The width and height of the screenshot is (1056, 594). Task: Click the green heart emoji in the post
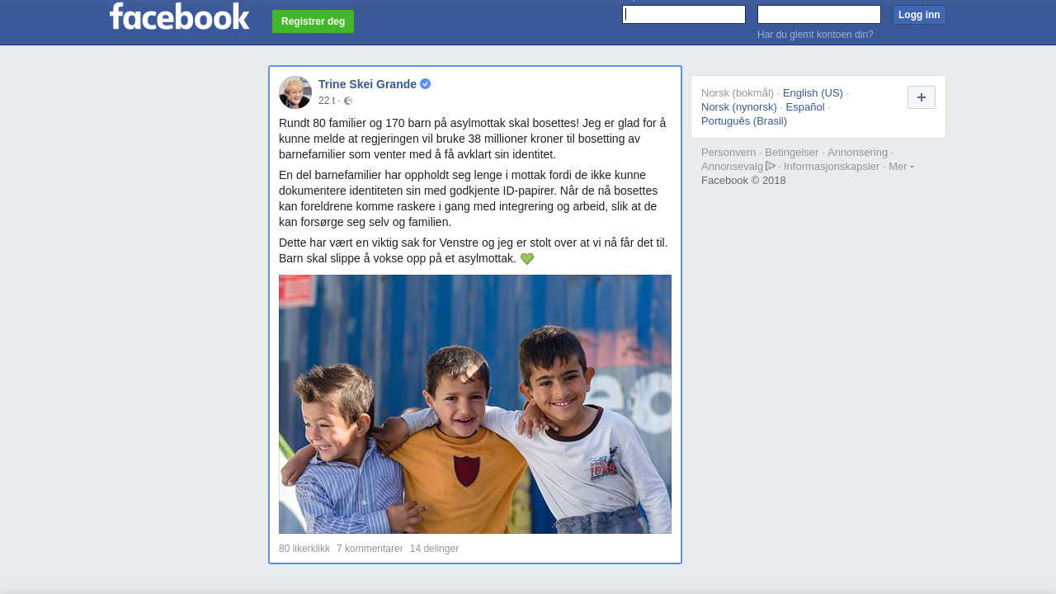pyautogui.click(x=527, y=259)
